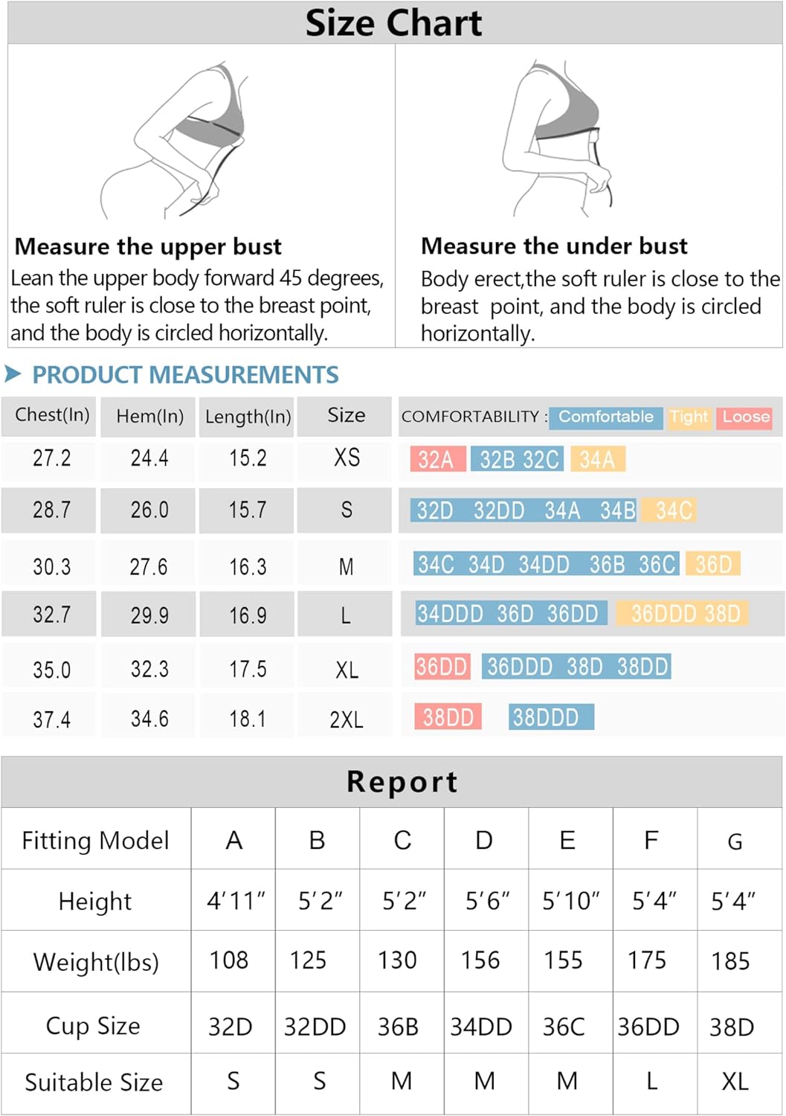This screenshot has height=1116, width=786.
Task: Select the Tight legend swatch
Action: pyautogui.click(x=689, y=417)
